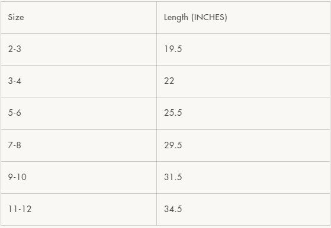Click the 25.5 length value

coord(173,113)
